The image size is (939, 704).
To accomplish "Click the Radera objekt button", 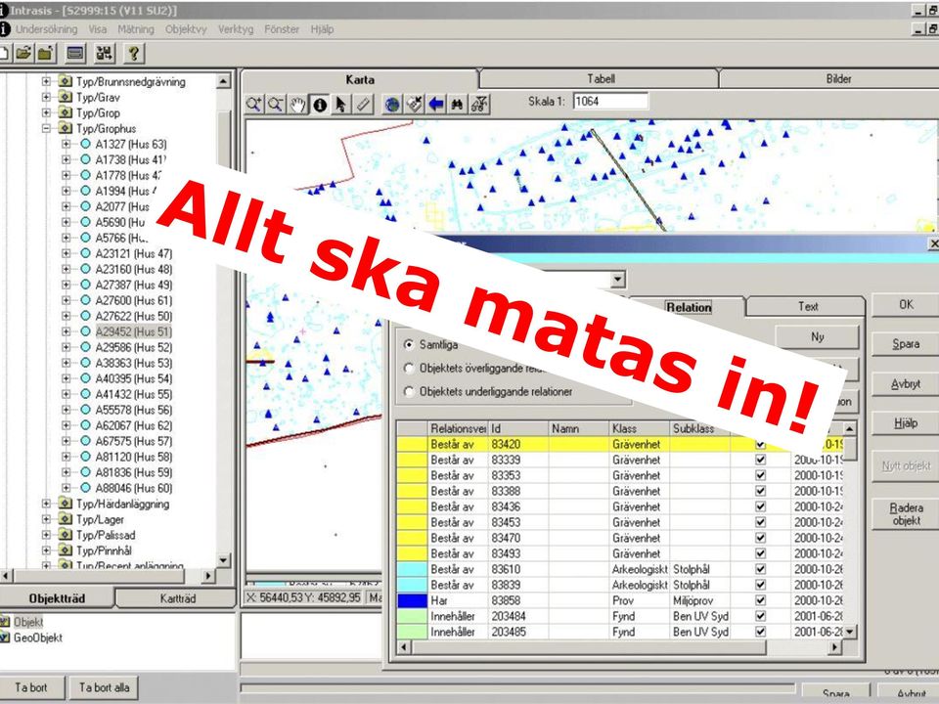I will pyautogui.click(x=906, y=514).
